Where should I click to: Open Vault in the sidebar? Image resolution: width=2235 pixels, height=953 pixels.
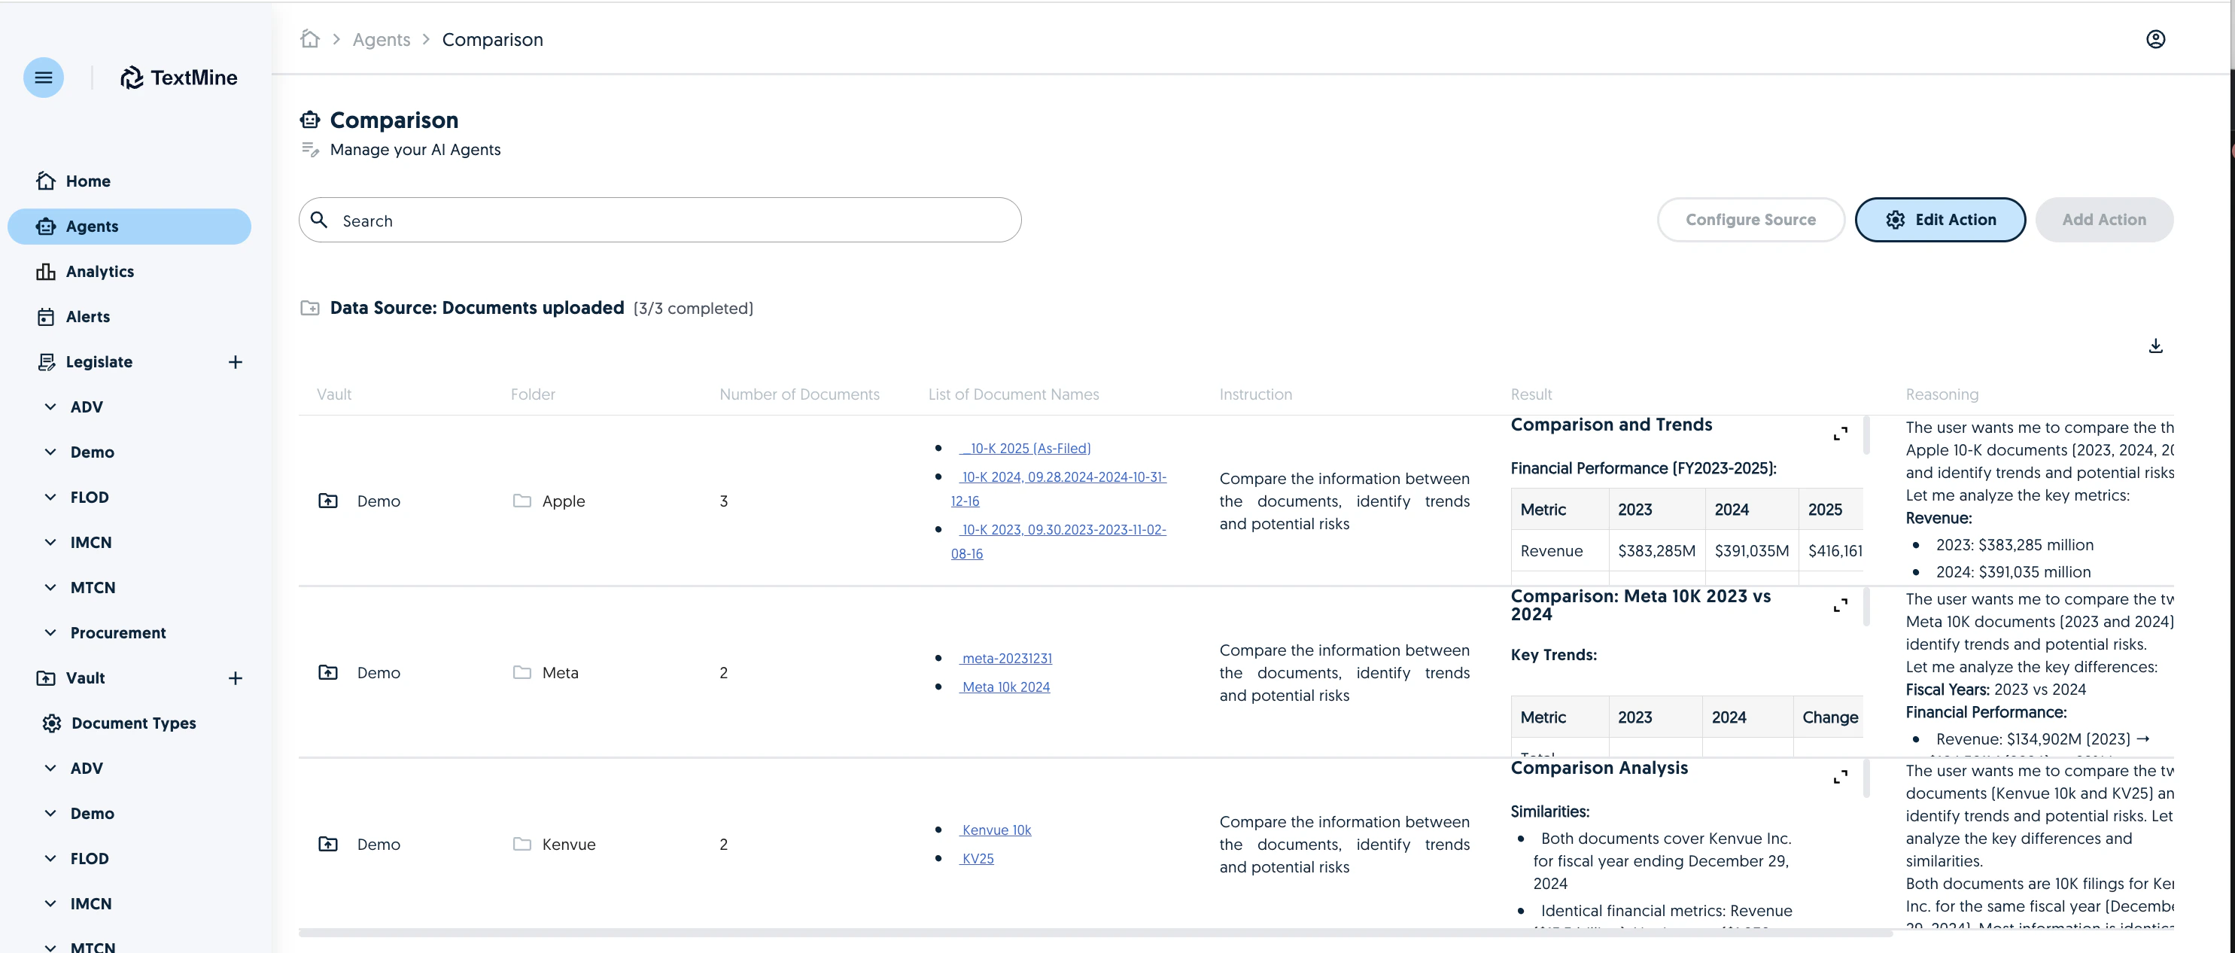[85, 677]
